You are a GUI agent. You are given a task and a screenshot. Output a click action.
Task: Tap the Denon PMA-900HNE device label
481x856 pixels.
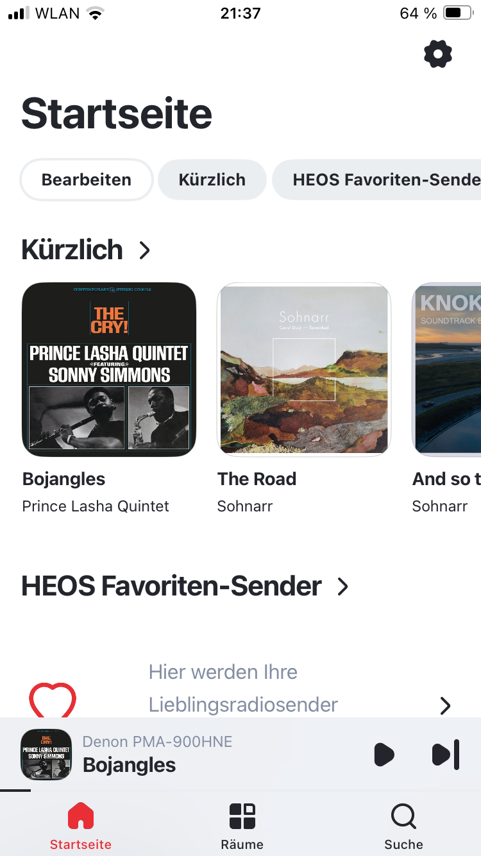click(x=158, y=742)
